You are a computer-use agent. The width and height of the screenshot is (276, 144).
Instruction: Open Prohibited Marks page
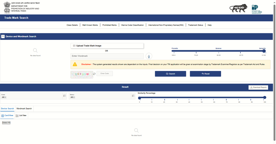click(110, 25)
